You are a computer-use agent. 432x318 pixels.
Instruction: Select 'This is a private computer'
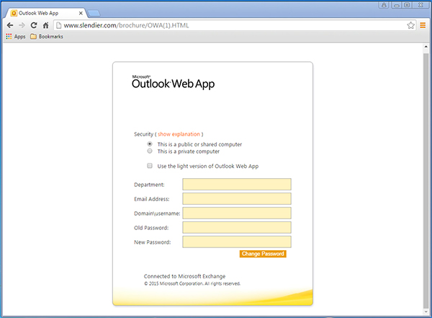click(150, 151)
